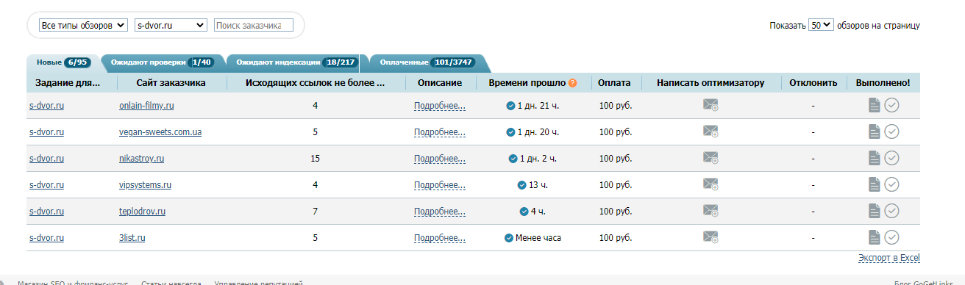Click the customer search input field
Screen dimensions: 965x285
[x=254, y=25]
